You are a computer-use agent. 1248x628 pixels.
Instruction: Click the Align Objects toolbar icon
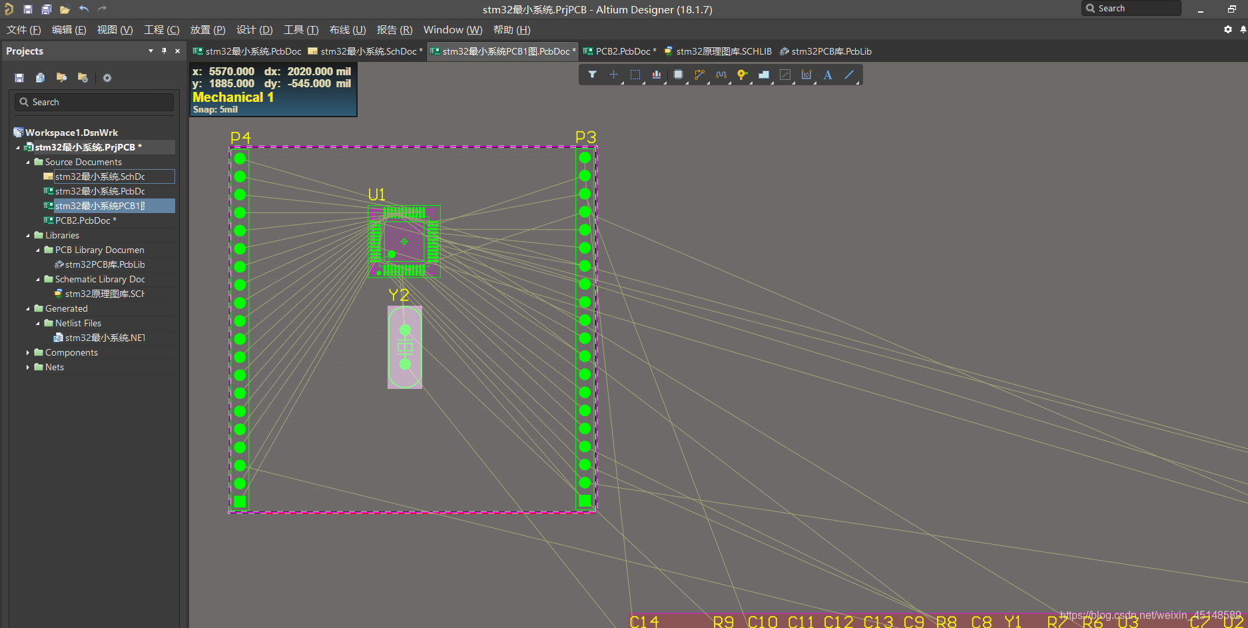(x=657, y=75)
